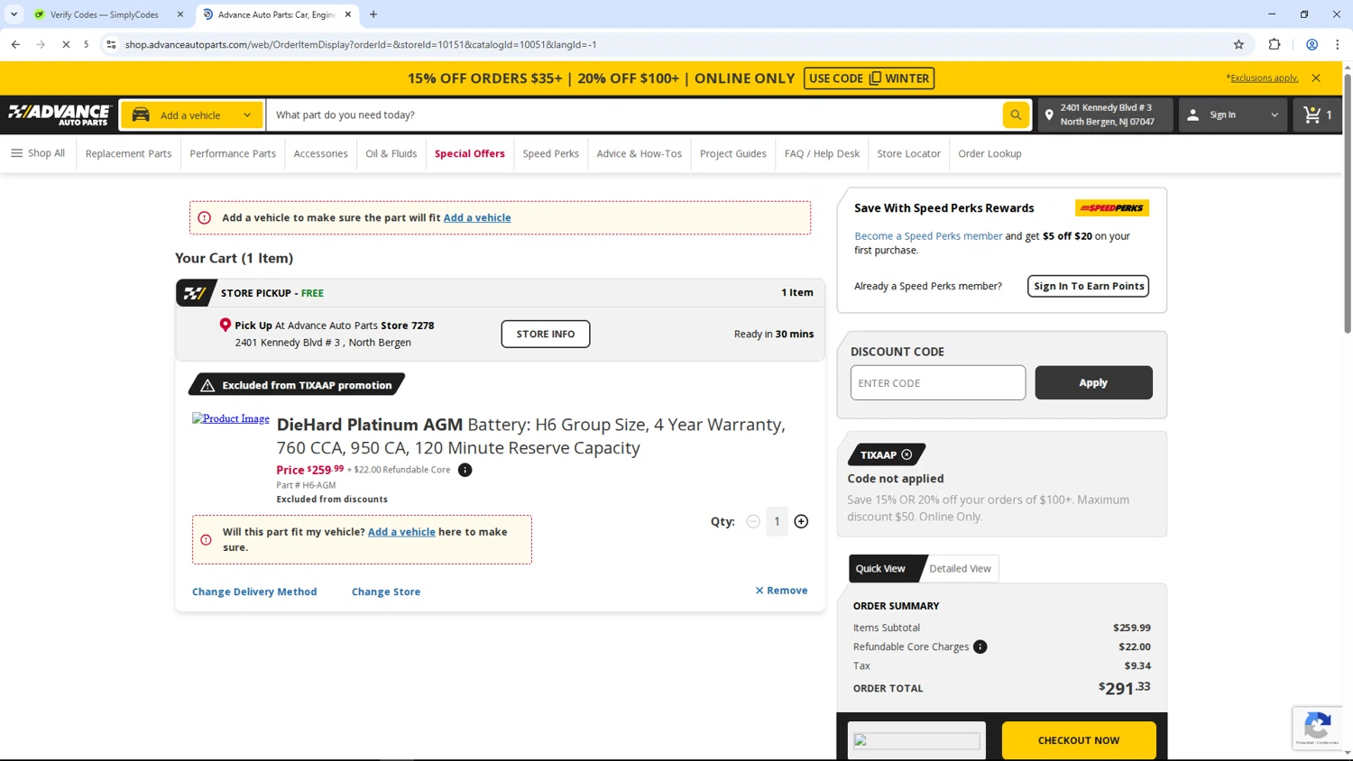Remove the DieHard battery from cart

click(781, 591)
